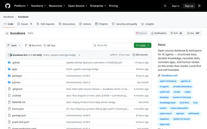Open the 392 Commits history link

pyautogui.click(x=140, y=55)
